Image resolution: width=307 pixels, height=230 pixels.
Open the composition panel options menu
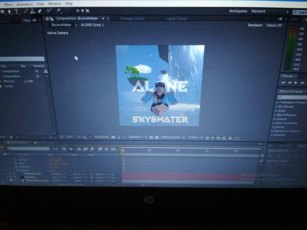click(280, 19)
